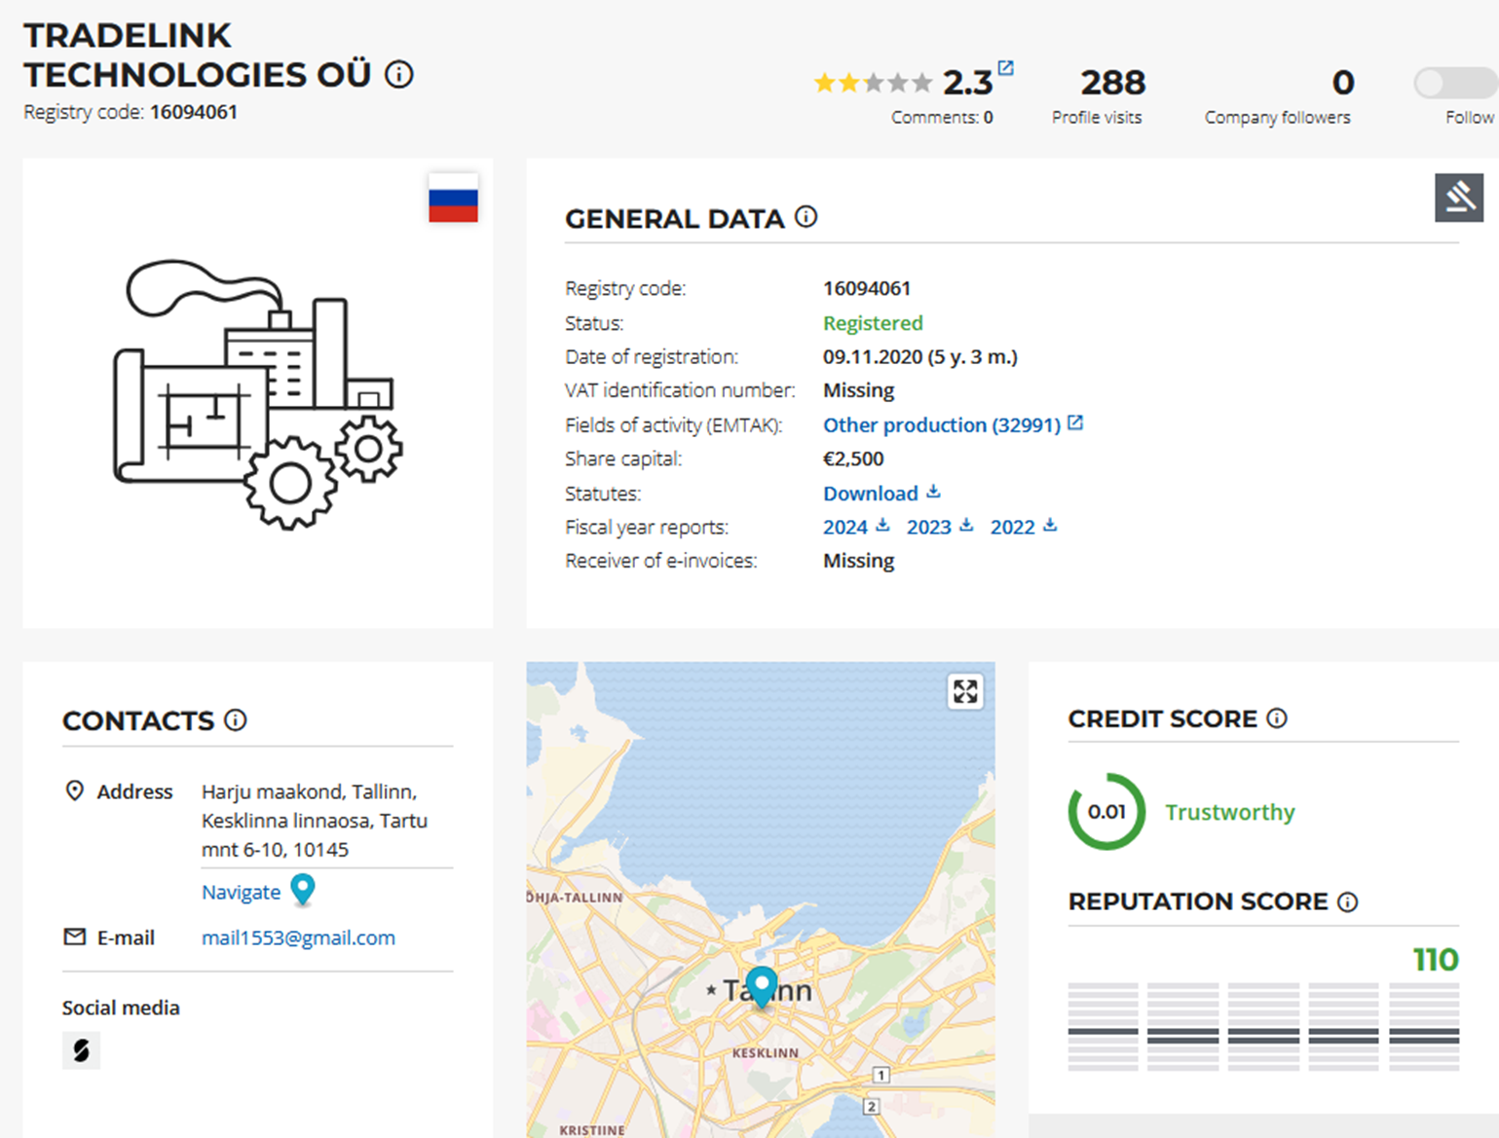Open the Other production (32991) link

tap(942, 424)
